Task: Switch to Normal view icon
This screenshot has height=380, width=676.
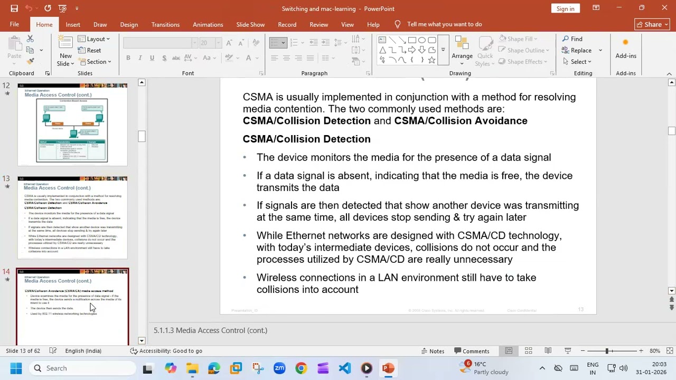Action: (x=509, y=351)
